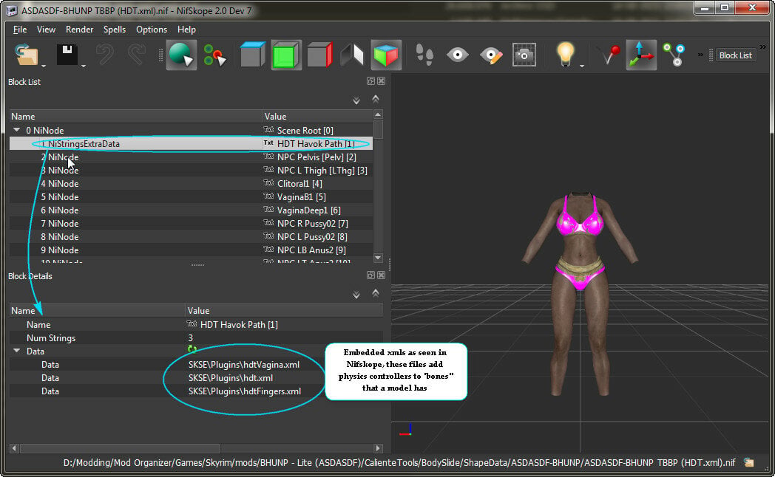Viewport: 775px width, 477px height.
Task: Collapse the Data row in Block Details
Action: pos(17,351)
